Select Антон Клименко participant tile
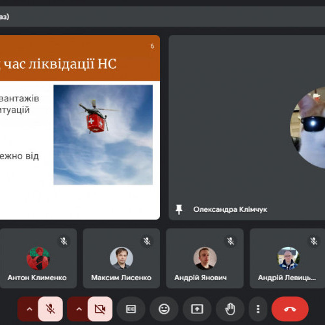 (x=38, y=258)
